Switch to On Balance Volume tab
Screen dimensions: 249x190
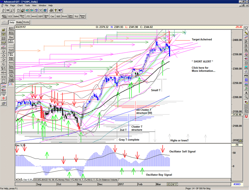pos(108,180)
